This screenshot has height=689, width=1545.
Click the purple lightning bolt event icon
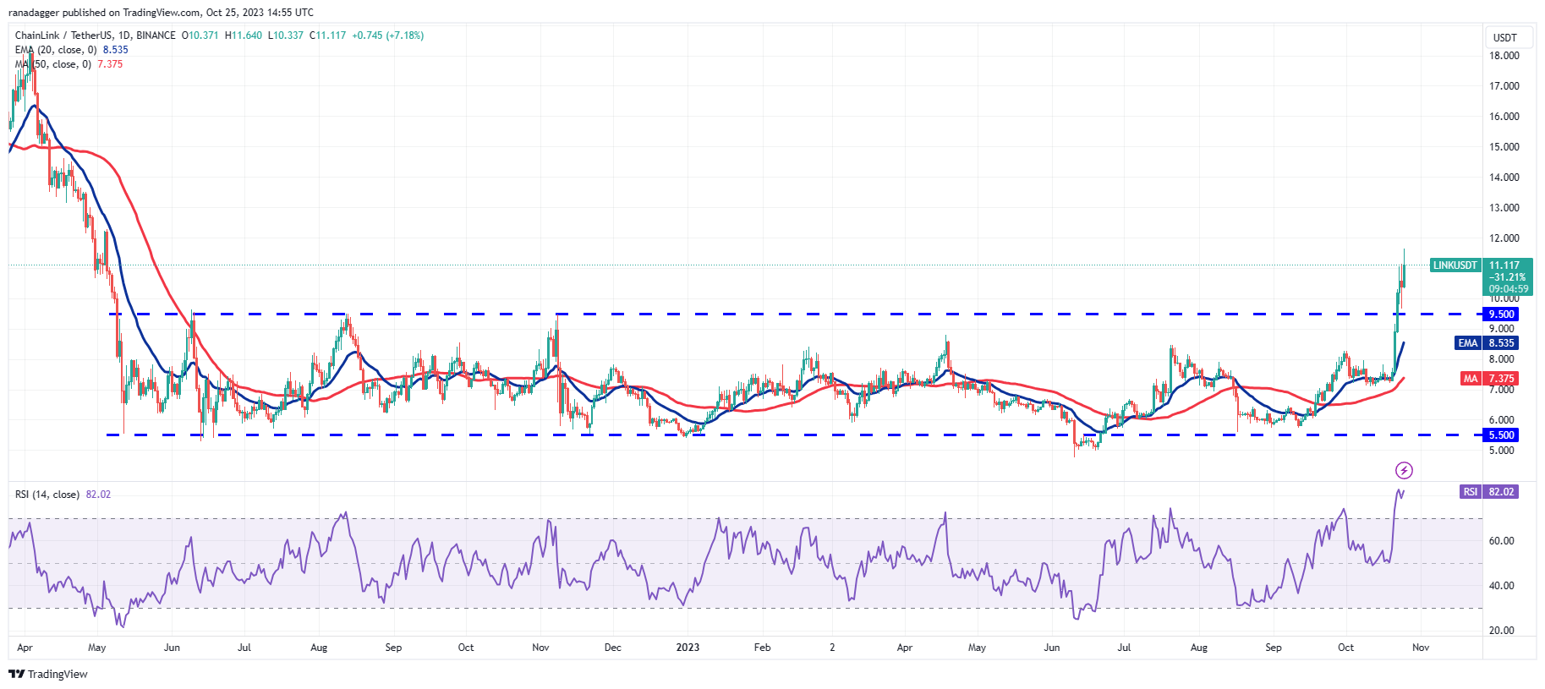(x=1404, y=470)
